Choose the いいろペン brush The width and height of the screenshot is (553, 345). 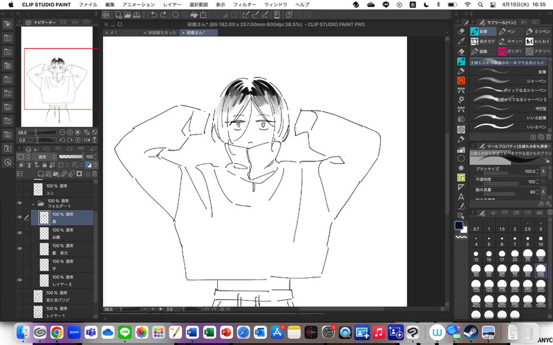pos(509,127)
